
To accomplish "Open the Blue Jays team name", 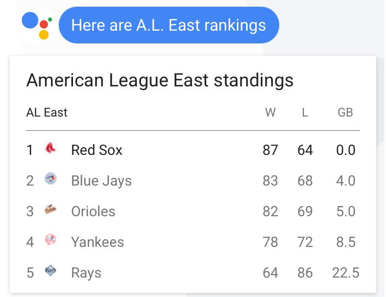I will (x=102, y=181).
